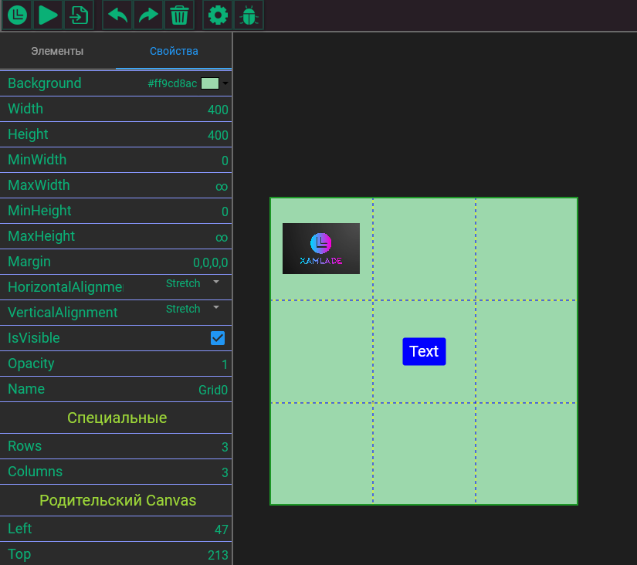The image size is (637, 565).
Task: Edit the MaxWidth infinity value
Action: 222,187
